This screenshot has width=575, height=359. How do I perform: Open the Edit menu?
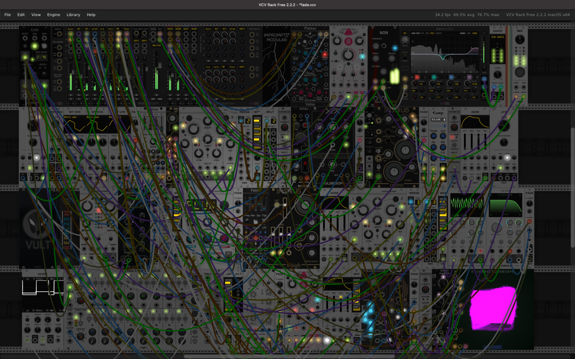pyautogui.click(x=21, y=15)
